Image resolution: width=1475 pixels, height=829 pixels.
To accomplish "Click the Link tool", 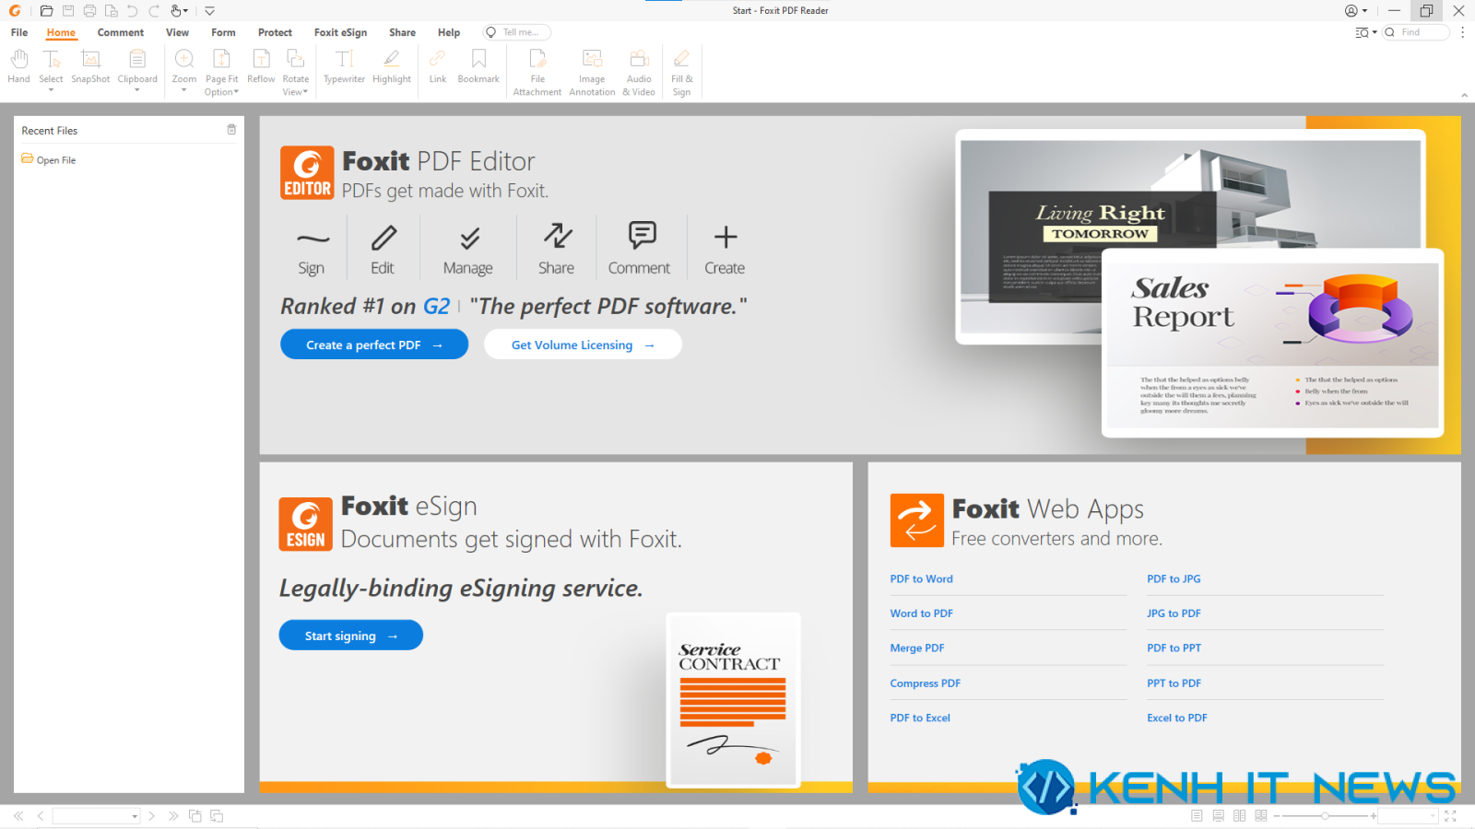I will tap(438, 66).
